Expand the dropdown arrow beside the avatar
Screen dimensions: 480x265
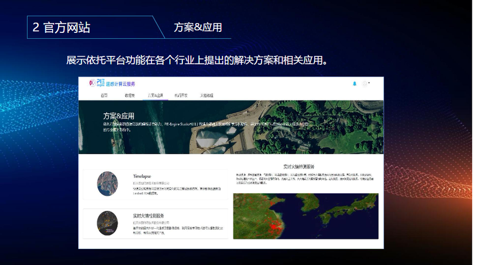click(369, 83)
